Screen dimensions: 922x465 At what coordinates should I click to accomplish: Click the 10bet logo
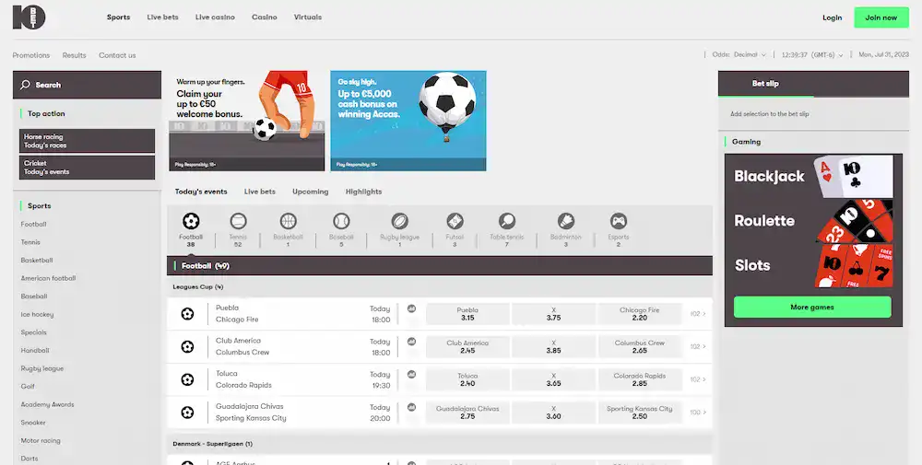[x=29, y=17]
